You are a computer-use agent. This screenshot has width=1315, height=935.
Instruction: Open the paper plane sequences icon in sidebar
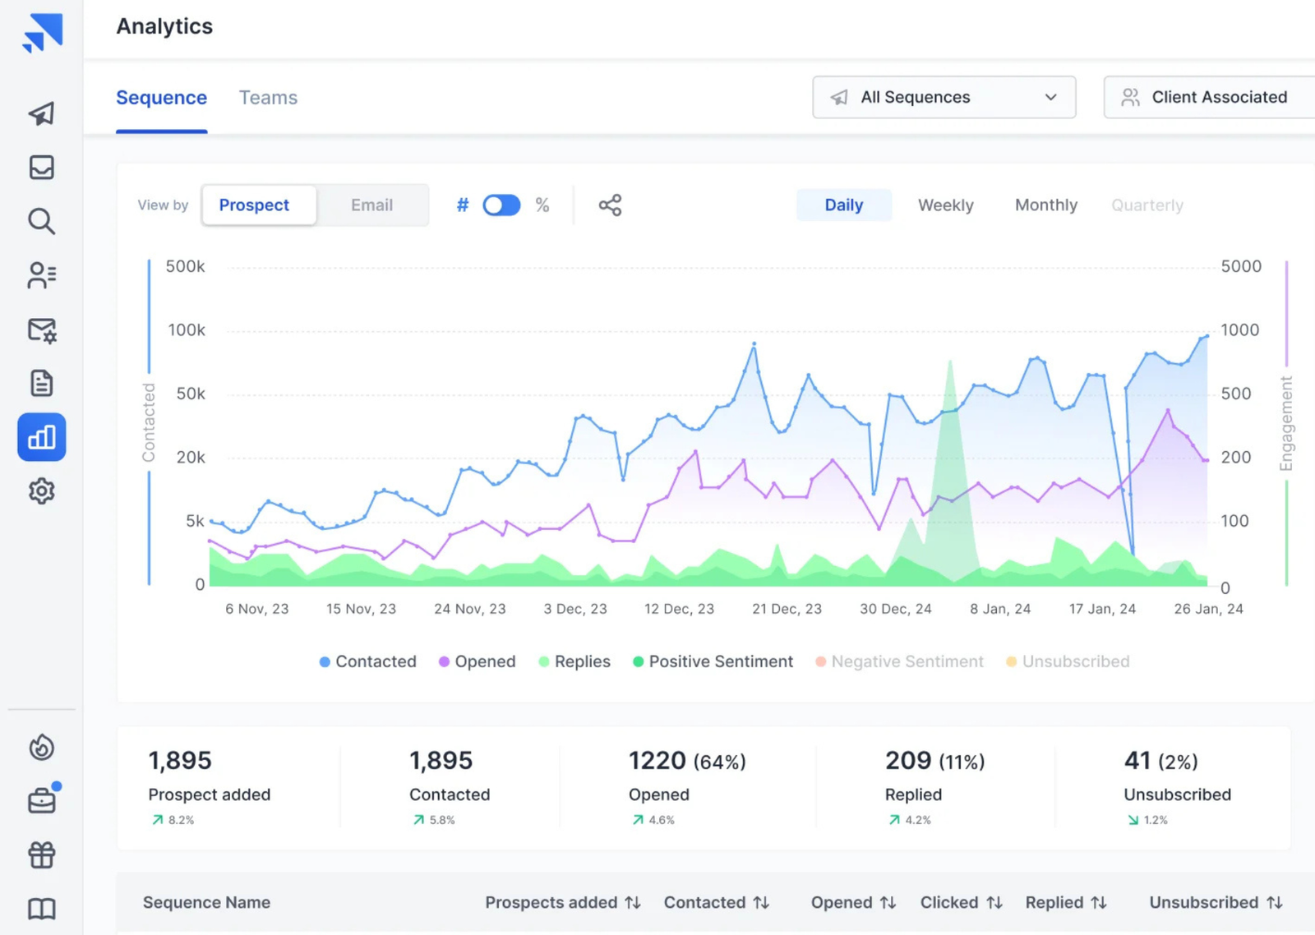[41, 113]
